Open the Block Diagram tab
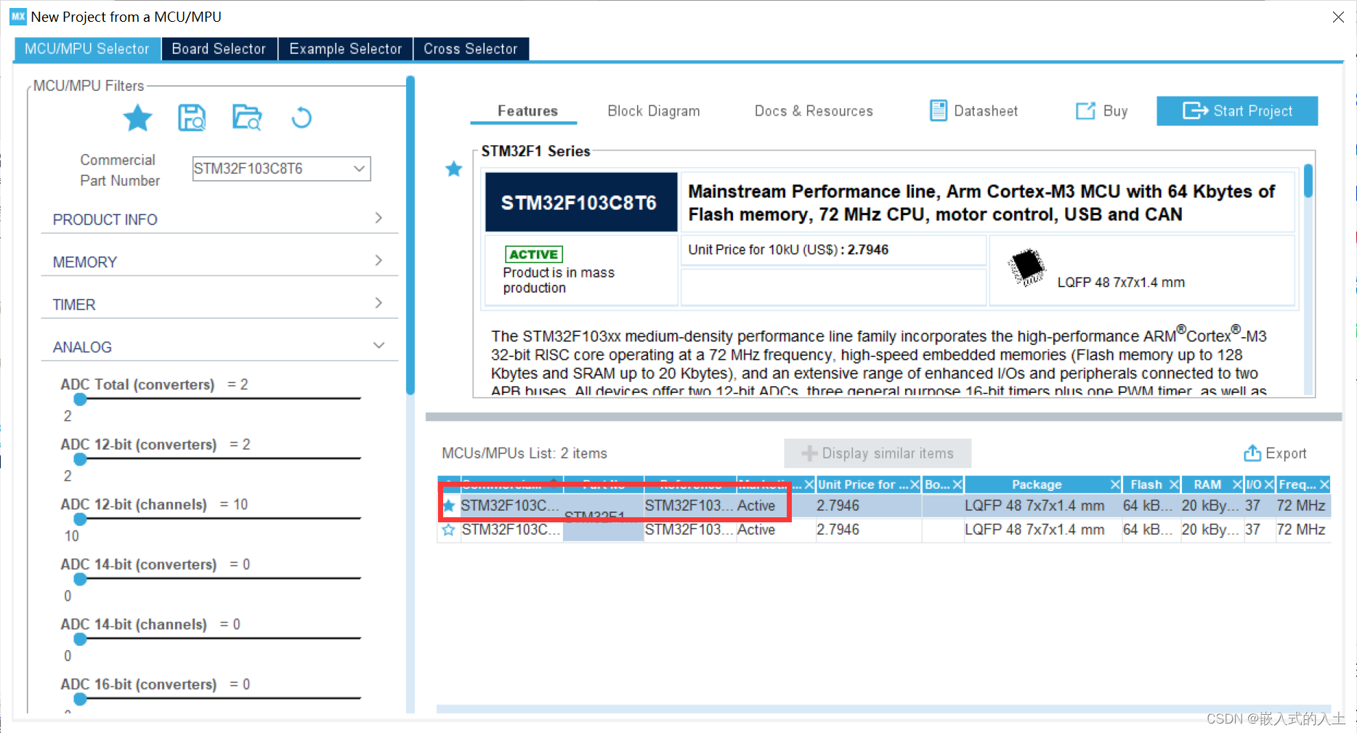 tap(654, 111)
